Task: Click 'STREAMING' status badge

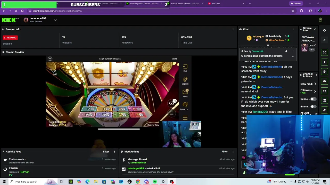Action: tap(10, 38)
